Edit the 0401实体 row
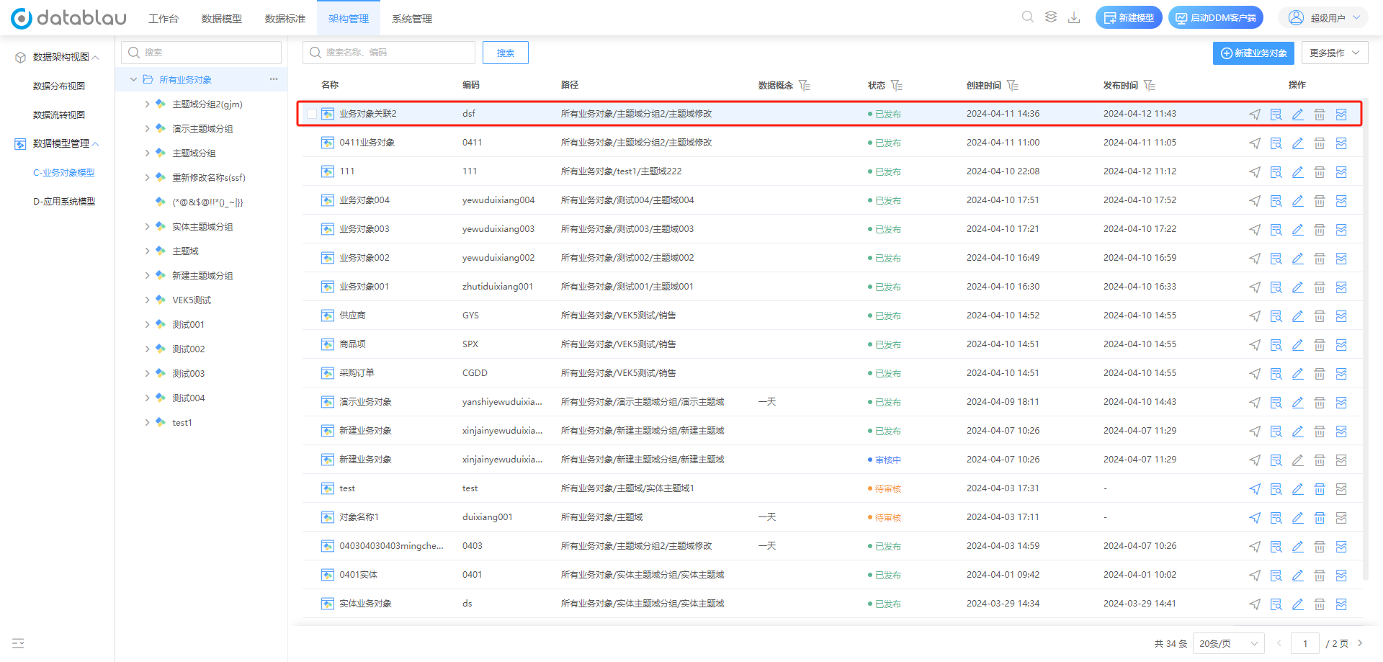 (1298, 575)
